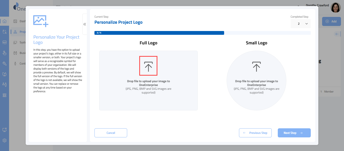Image resolution: width=344 pixels, height=151 pixels.
Task: Click the storefront icon in left sidebar
Action: [5, 42]
